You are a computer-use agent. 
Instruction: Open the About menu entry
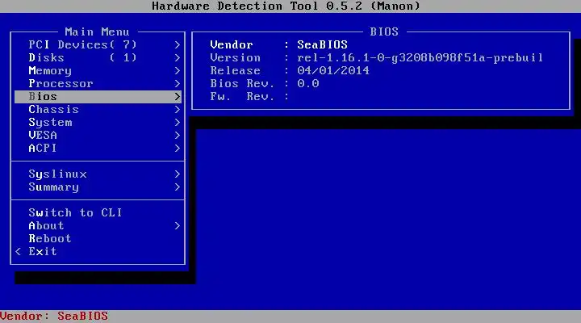point(98,226)
